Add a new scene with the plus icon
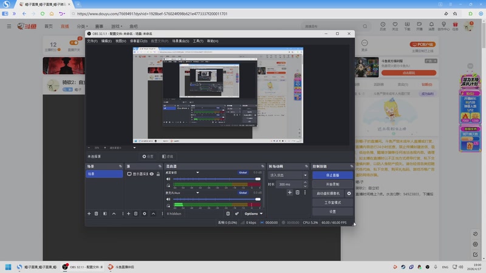 [89, 214]
